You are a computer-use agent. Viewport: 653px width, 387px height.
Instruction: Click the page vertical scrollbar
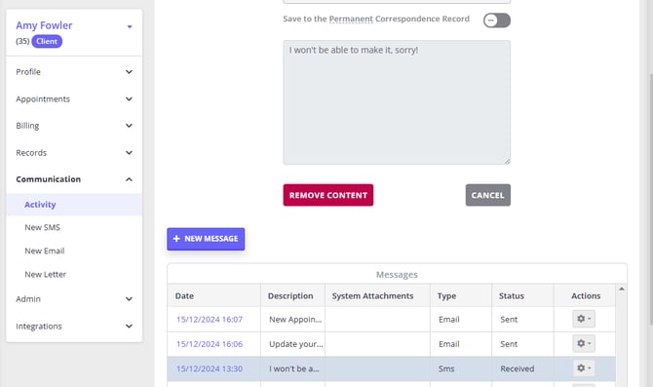(x=650, y=199)
